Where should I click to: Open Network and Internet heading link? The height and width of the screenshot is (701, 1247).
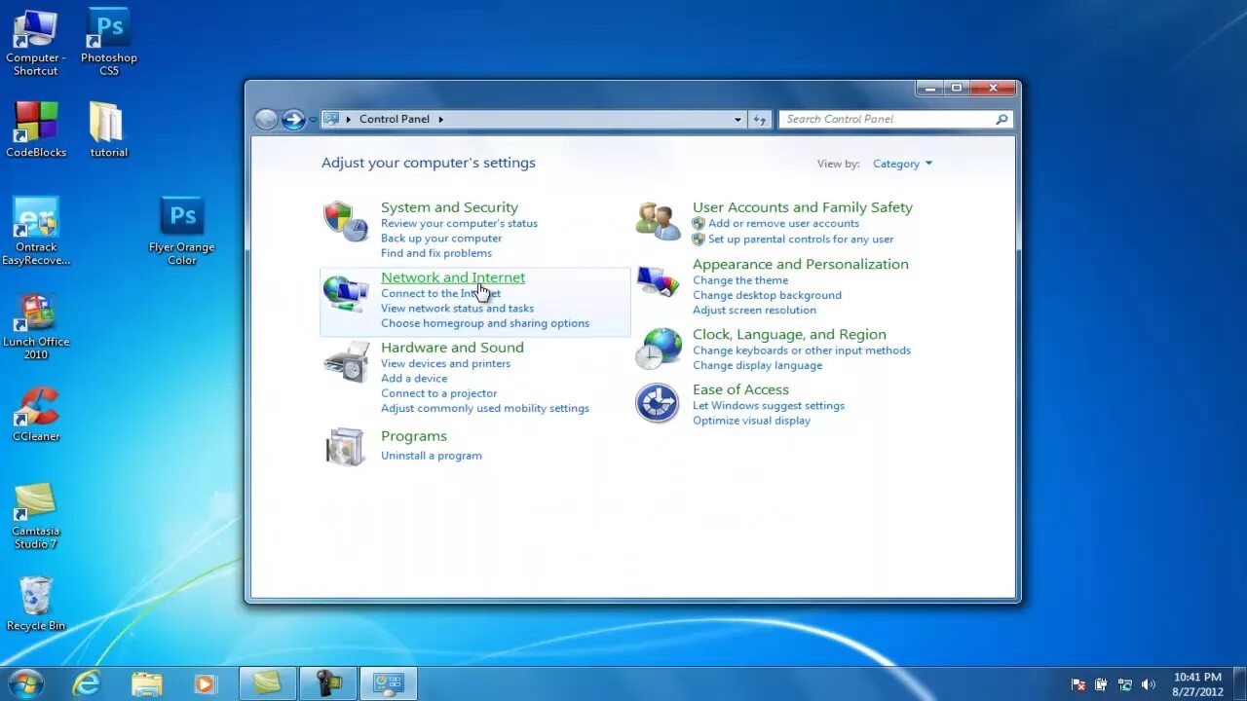coord(453,277)
